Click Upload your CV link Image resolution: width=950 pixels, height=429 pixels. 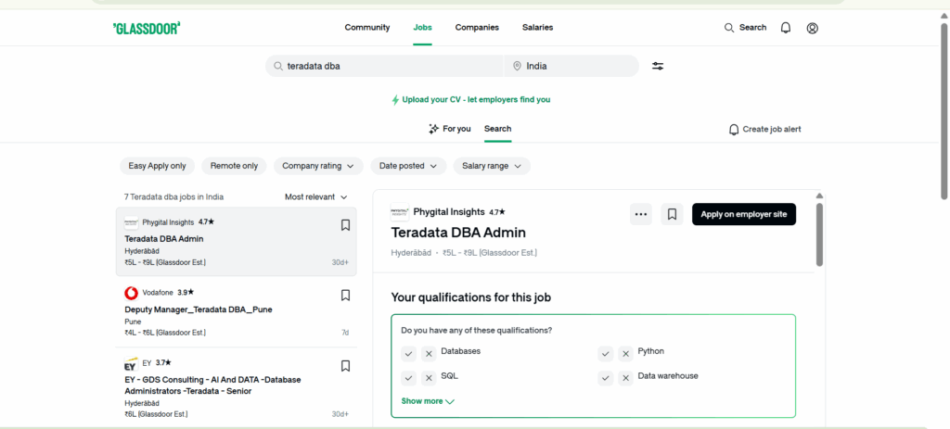tap(476, 100)
